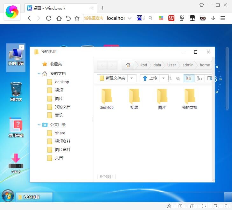The height and width of the screenshot is (210, 232).
Task: Select the desktop folder in main pane
Action: point(107,99)
